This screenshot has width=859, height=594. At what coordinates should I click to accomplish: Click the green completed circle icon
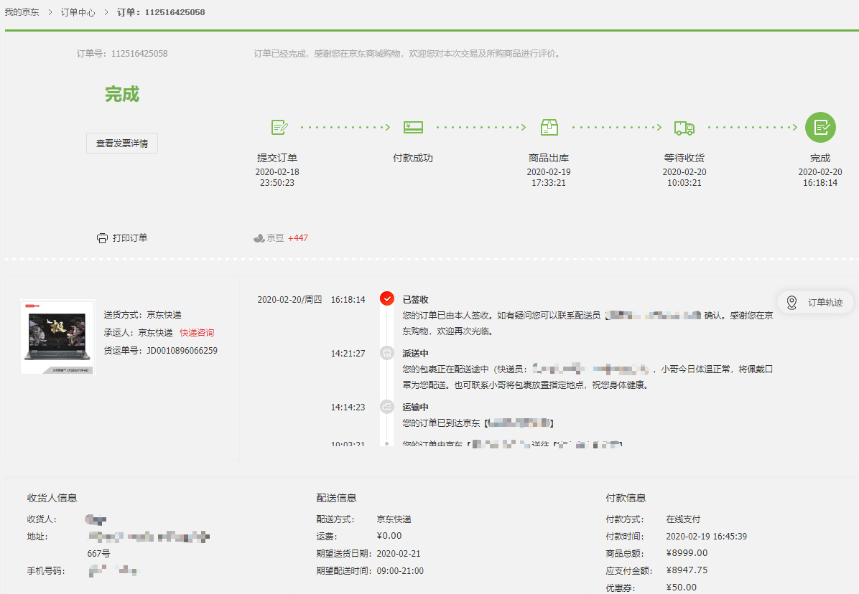pyautogui.click(x=820, y=128)
